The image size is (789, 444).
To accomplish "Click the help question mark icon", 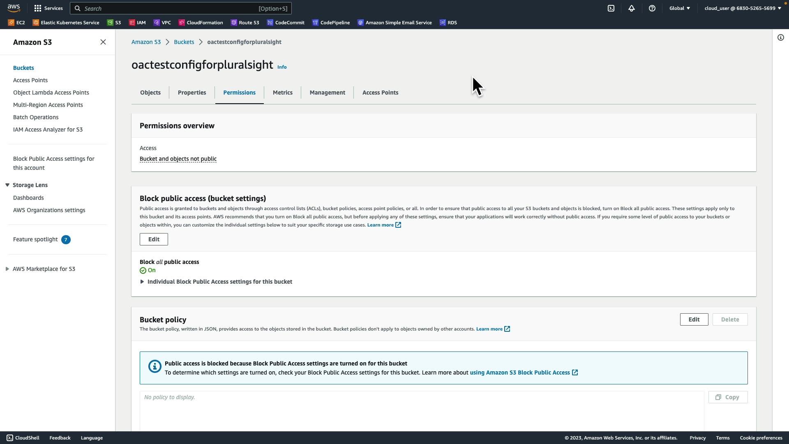I will pos(652,8).
